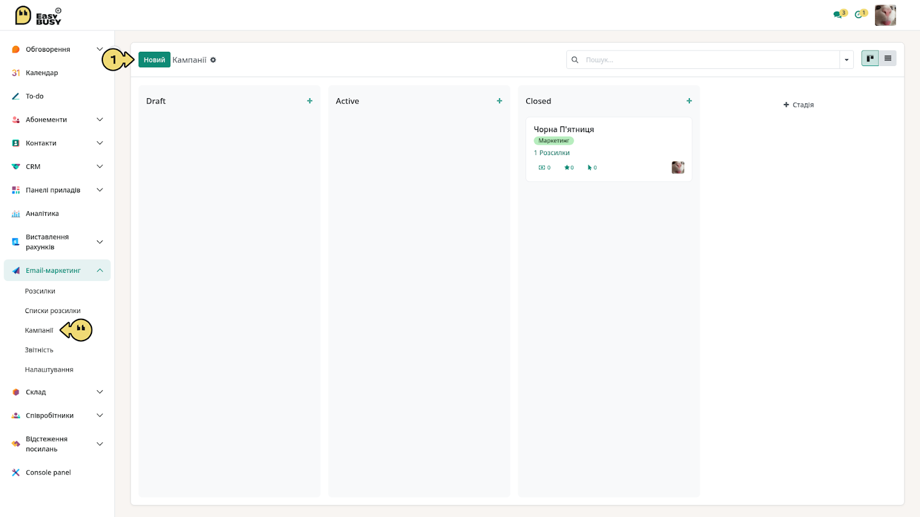Expand the Відстеження посилань chevron
This screenshot has width=920, height=517.
99,444
